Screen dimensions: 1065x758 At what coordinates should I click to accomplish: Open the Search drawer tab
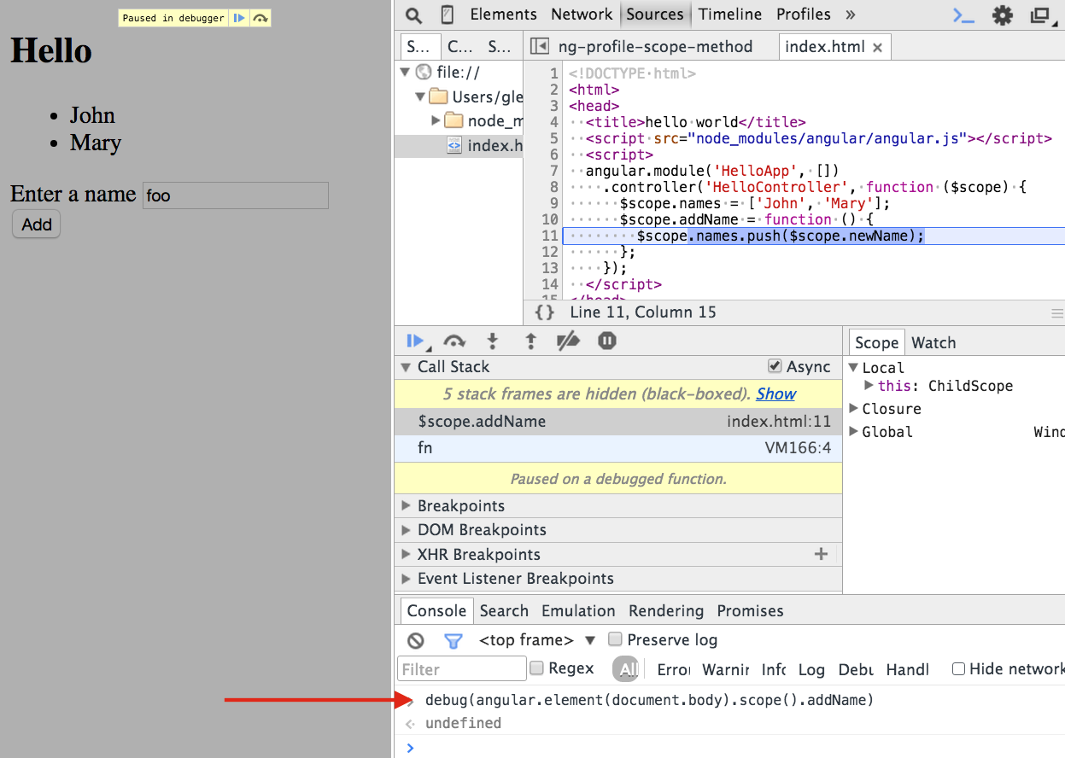pos(504,611)
